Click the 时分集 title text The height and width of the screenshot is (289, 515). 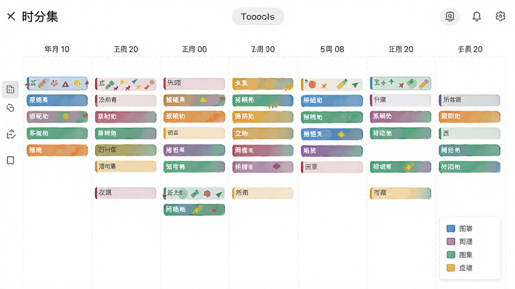click(40, 17)
